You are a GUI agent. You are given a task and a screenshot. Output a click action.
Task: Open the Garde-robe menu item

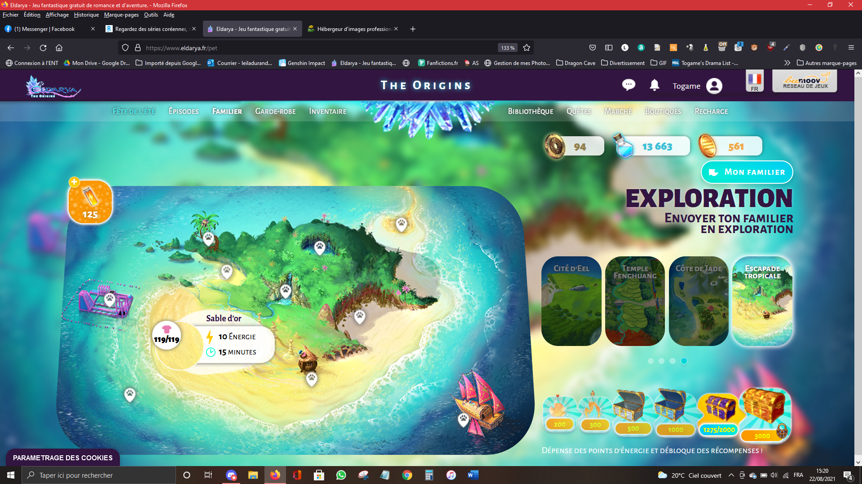[275, 111]
